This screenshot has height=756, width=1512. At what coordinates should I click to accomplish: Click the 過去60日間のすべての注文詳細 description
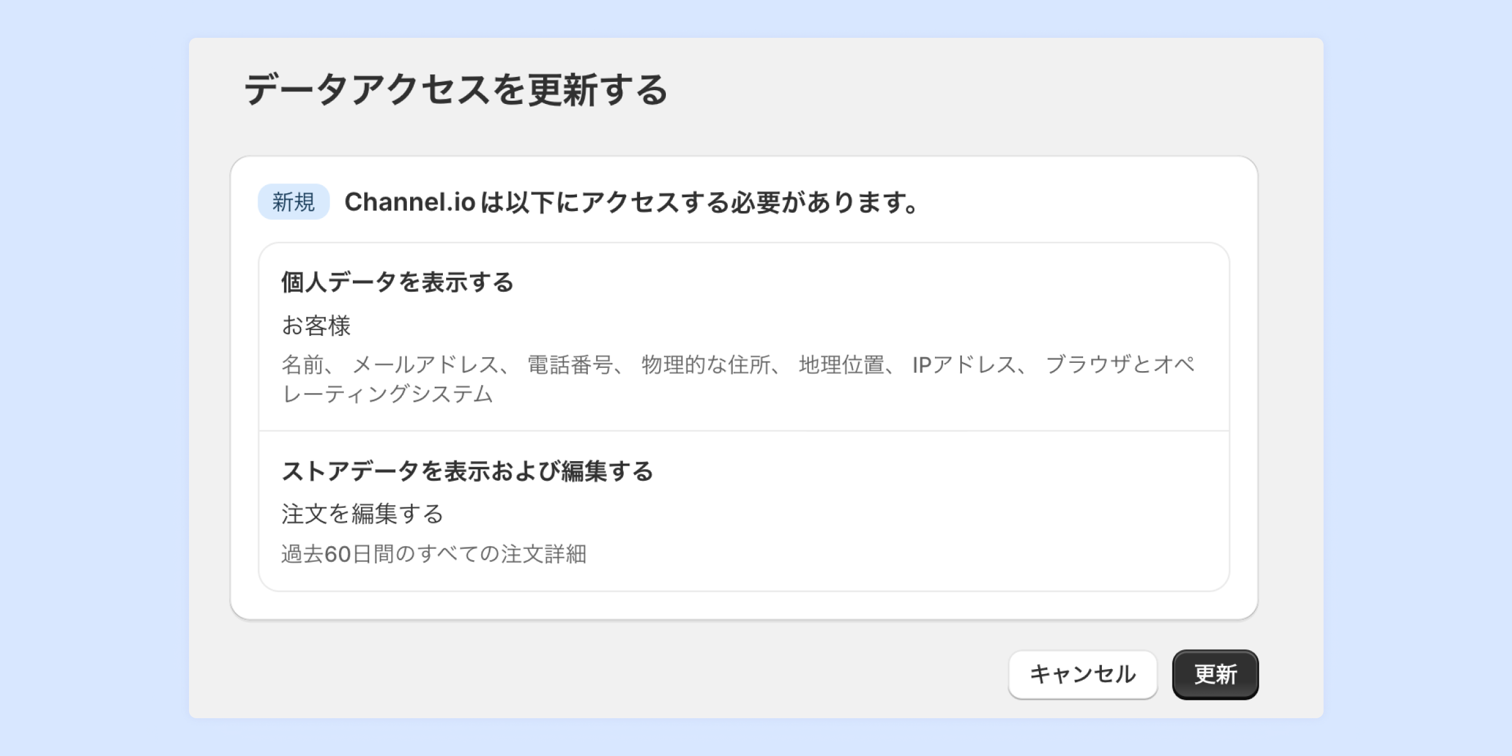tap(433, 554)
